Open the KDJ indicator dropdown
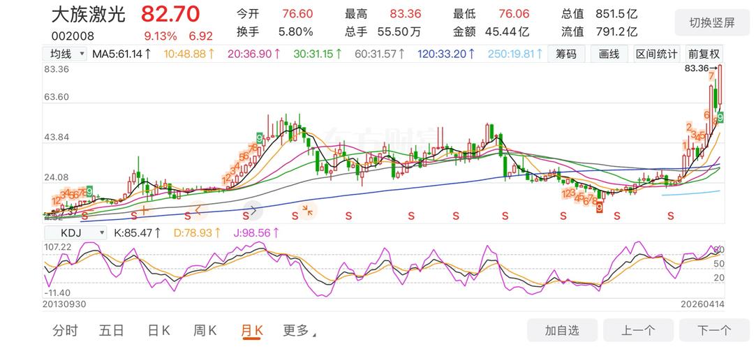Screen dimensions: 756x349 coord(75,233)
